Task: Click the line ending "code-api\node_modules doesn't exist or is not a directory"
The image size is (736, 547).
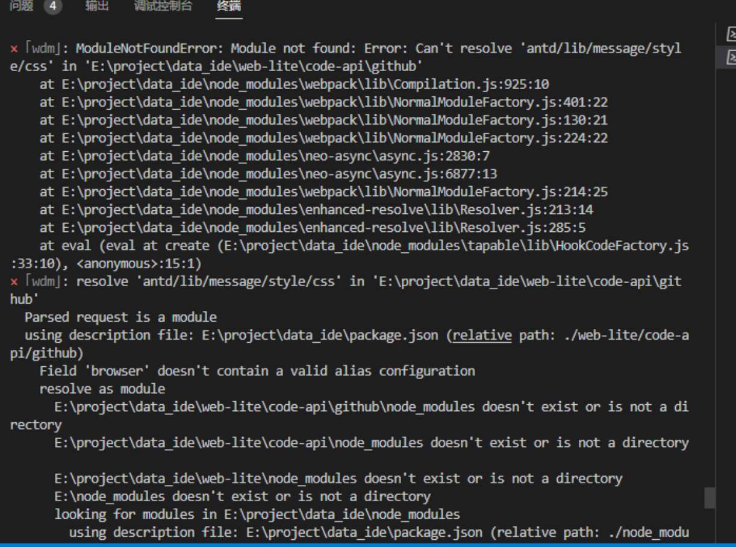Action: (x=372, y=443)
